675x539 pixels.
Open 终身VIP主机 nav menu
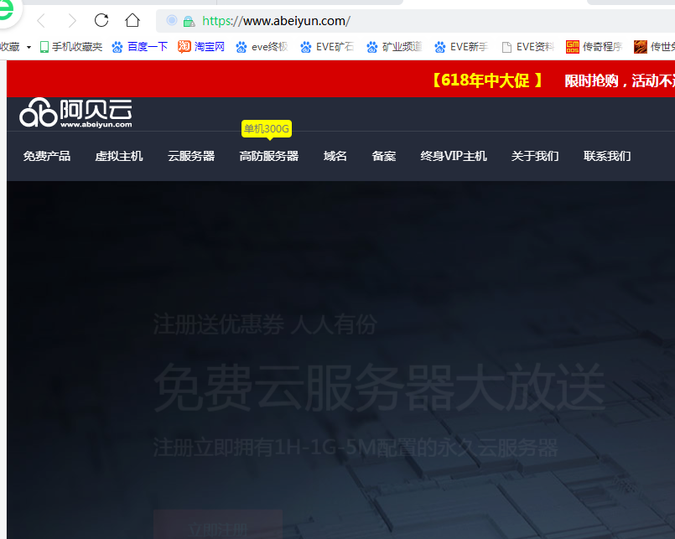[x=454, y=156]
